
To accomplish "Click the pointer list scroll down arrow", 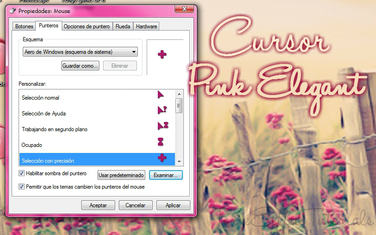I will [179, 162].
